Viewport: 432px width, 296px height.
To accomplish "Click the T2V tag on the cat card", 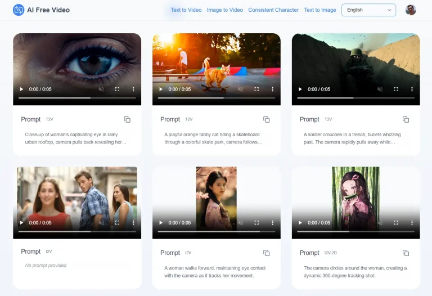I will pos(189,119).
